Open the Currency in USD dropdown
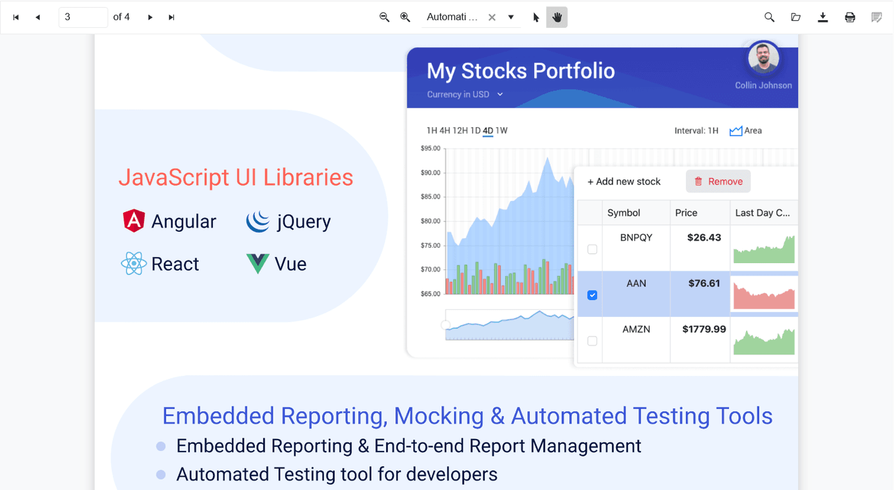894x490 pixels. click(465, 94)
